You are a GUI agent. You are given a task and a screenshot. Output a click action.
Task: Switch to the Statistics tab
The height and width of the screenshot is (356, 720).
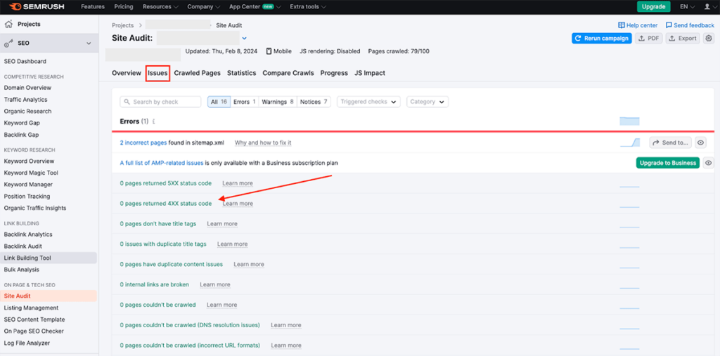242,73
